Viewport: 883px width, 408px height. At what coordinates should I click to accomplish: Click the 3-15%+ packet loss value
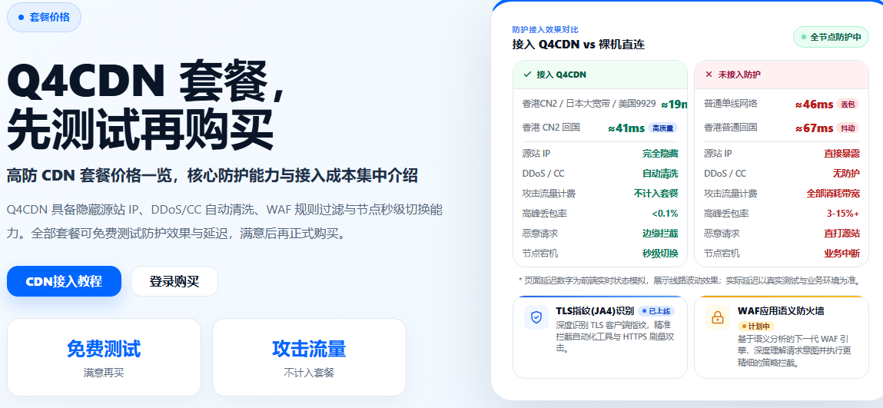click(x=843, y=214)
